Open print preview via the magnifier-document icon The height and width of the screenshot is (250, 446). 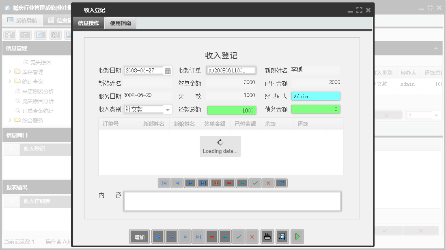pyautogui.click(x=282, y=236)
